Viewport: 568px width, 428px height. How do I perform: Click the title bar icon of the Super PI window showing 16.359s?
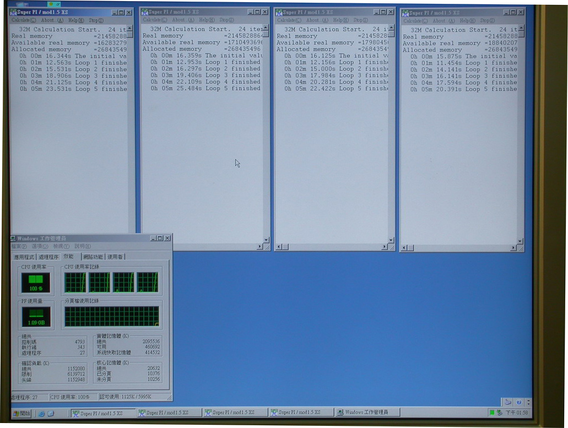(x=144, y=12)
